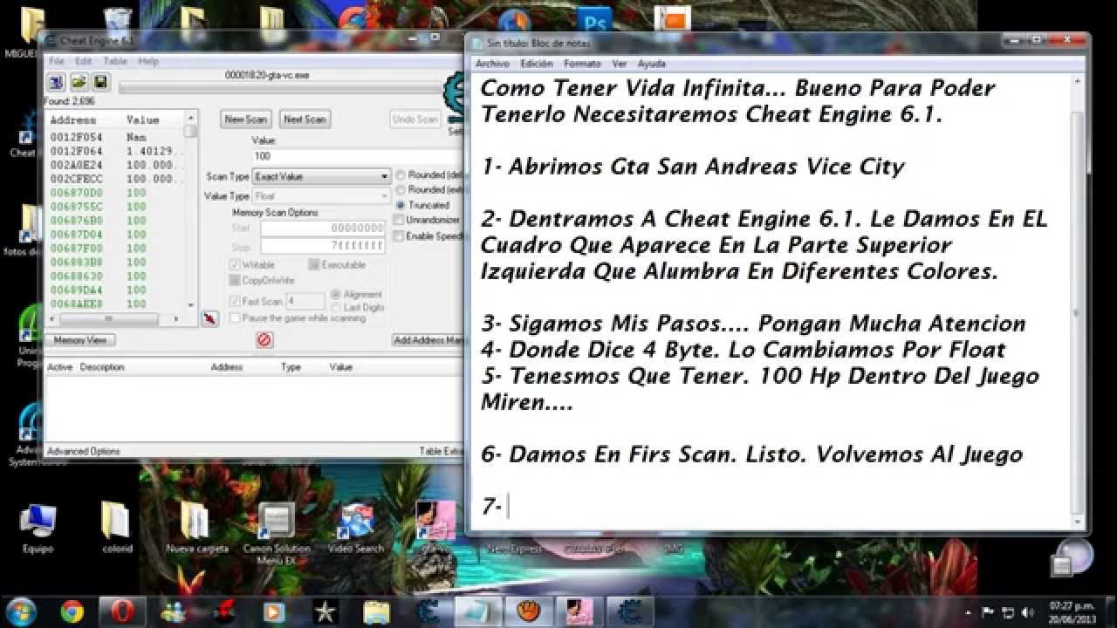Viewport: 1117px width, 628px height.
Task: Click the Next Scan button
Action: (x=305, y=119)
